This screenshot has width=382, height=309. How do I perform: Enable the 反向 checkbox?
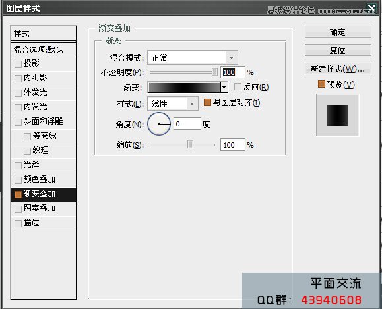coord(238,86)
